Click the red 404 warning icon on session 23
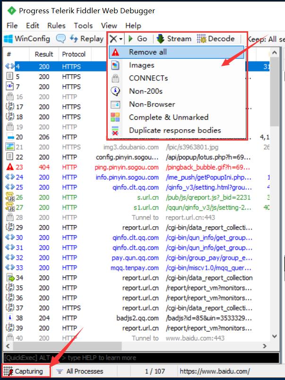This screenshot has width=285, height=380. click(x=10, y=167)
